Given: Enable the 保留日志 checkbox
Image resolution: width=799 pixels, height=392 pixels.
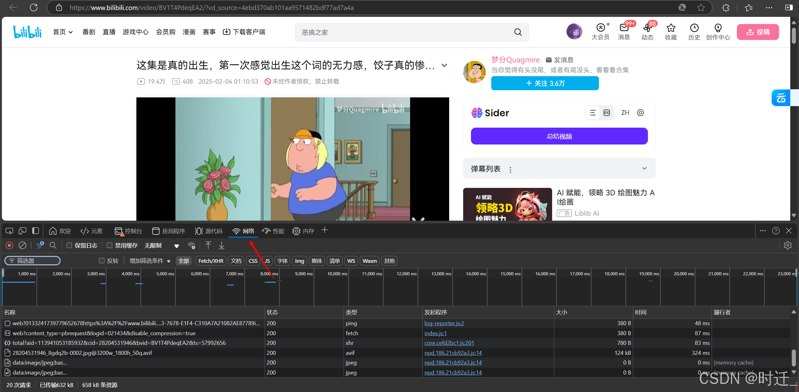Looking at the screenshot, I should [69, 246].
